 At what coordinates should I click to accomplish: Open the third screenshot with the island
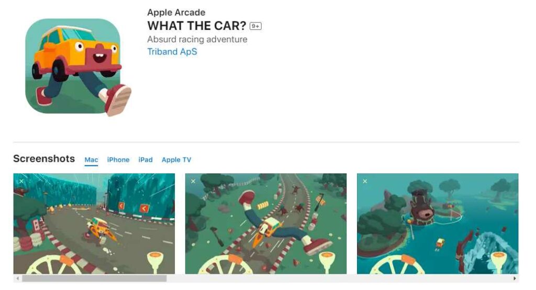pos(438,224)
